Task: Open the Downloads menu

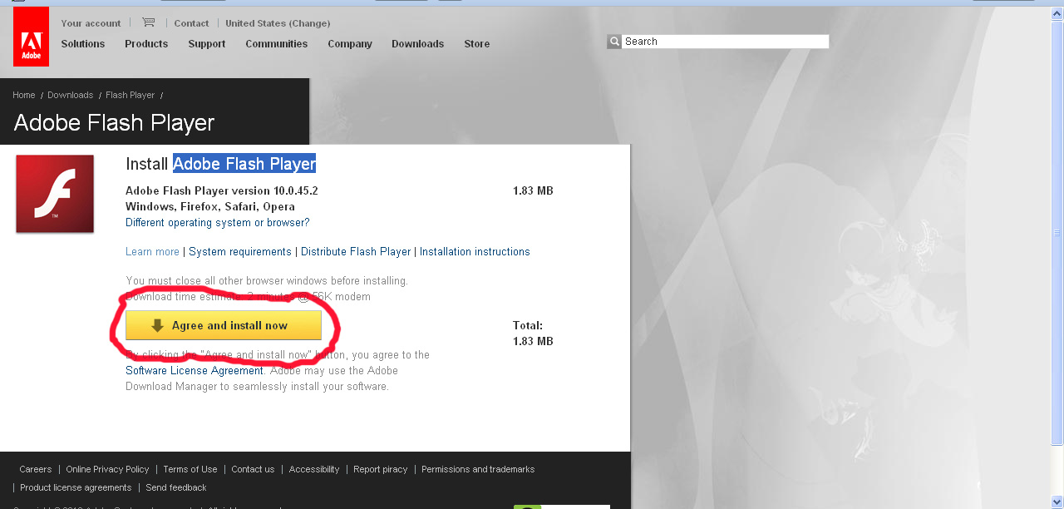Action: coord(417,44)
